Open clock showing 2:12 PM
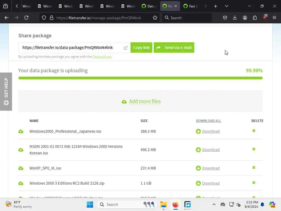The height and width of the screenshot is (211, 281). [251, 204]
